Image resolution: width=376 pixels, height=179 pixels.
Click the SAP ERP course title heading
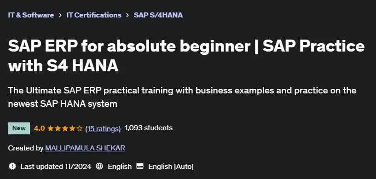[186, 56]
